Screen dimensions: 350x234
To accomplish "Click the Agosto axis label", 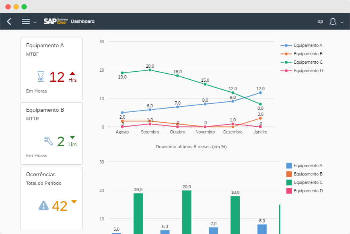I will coord(122,132).
